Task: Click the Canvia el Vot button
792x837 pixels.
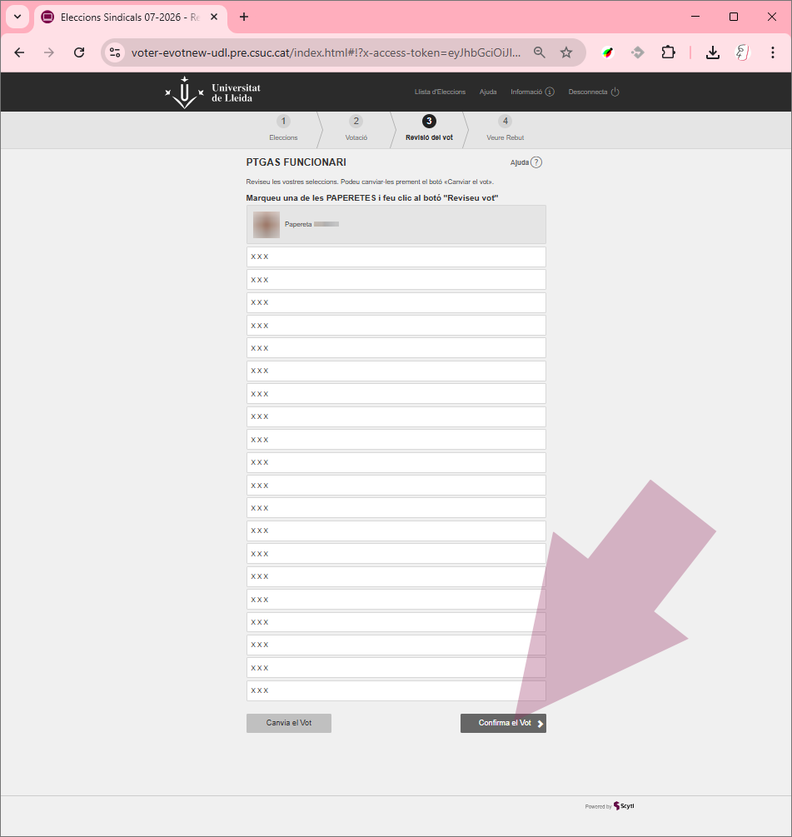Action: click(289, 723)
